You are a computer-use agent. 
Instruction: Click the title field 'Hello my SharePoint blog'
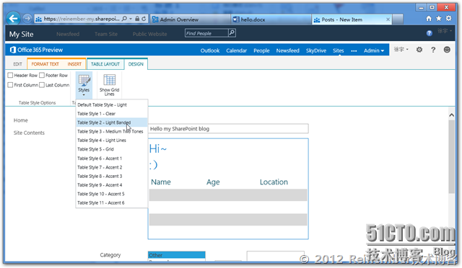(x=228, y=128)
